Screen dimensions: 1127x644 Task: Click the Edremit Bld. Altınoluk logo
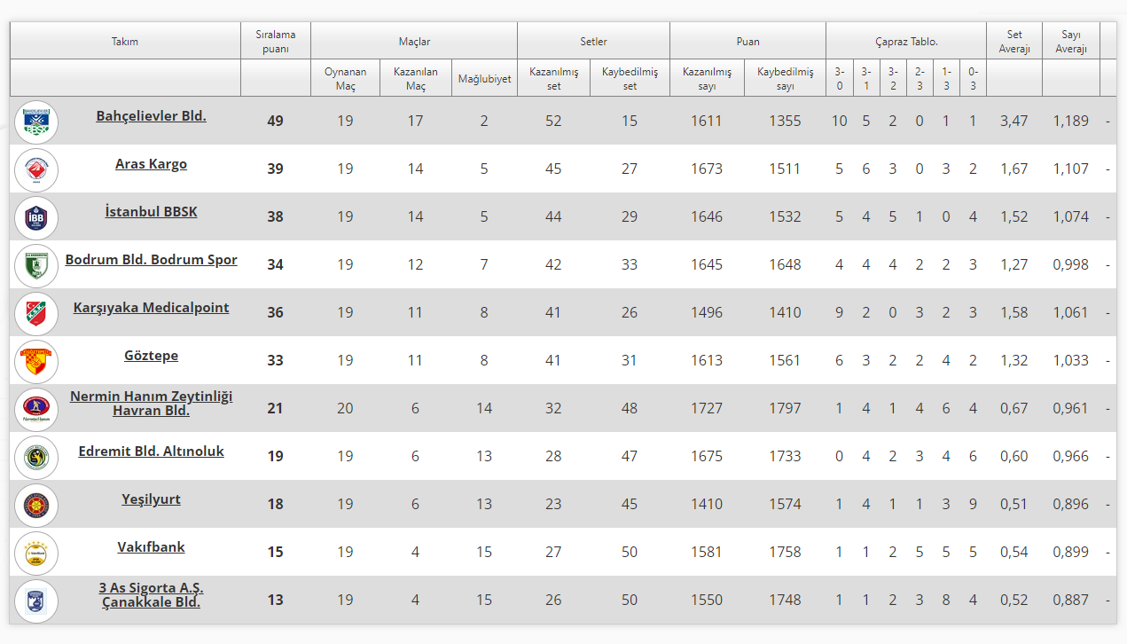tap(36, 457)
